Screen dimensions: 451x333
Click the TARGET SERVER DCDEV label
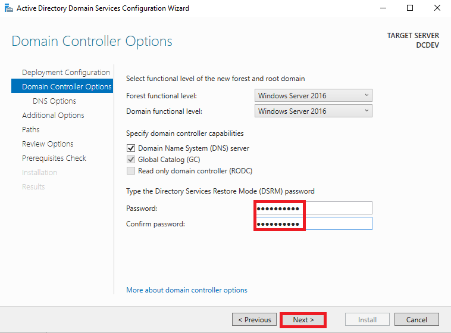pyautogui.click(x=413, y=41)
